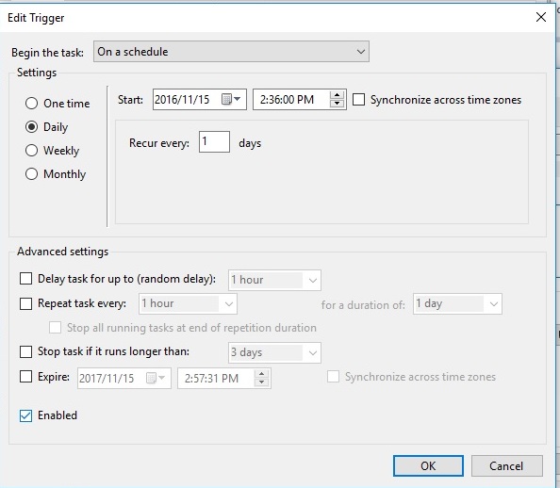Check Delay task for up to random delay
This screenshot has height=488, width=560.
tap(25, 279)
